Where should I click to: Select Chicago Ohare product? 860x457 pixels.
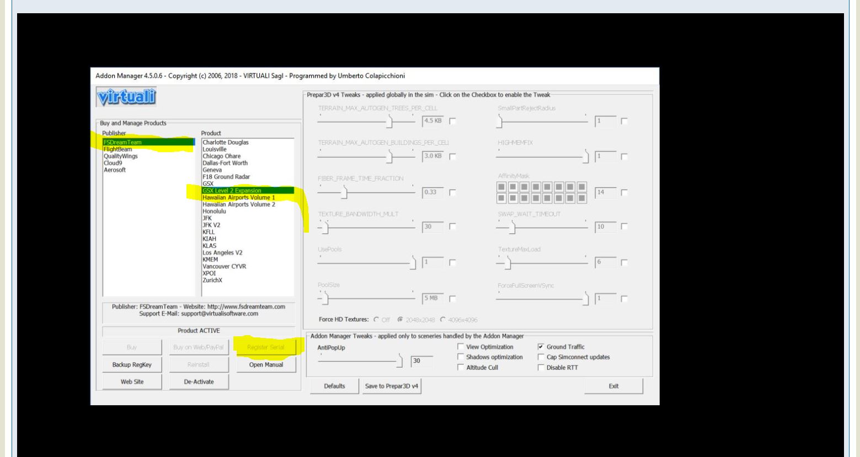(248, 156)
